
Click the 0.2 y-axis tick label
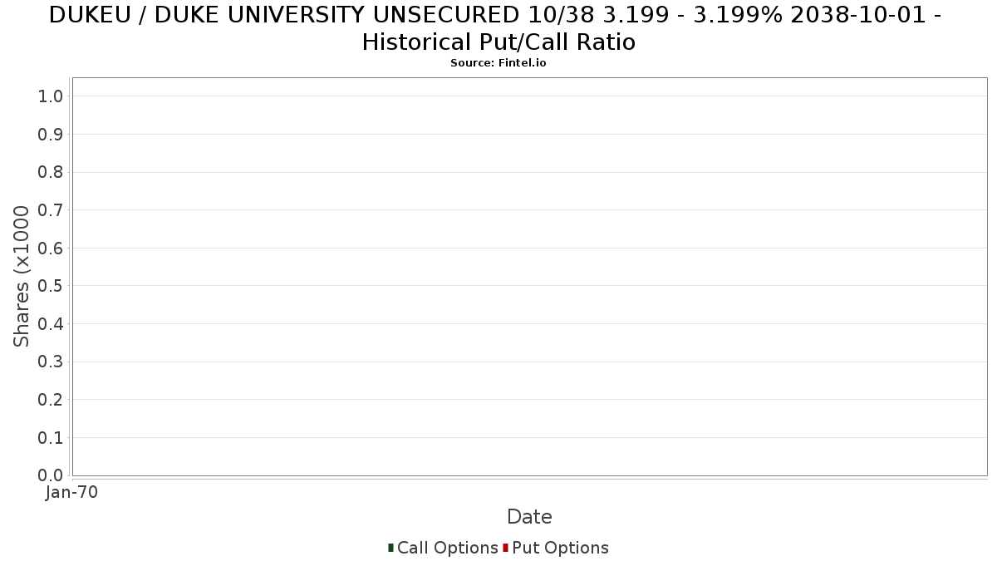(51, 400)
